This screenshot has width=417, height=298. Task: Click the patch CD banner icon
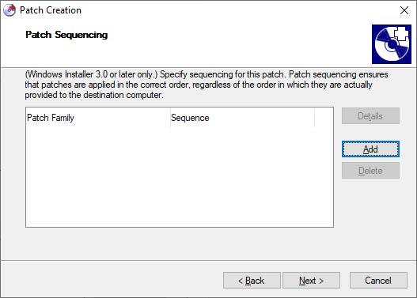391,44
